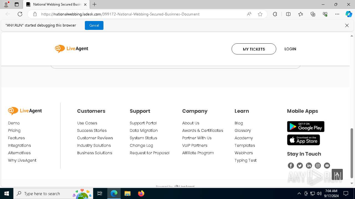355x199 pixels.
Task: Click the MY TICKETS button
Action: click(x=254, y=49)
